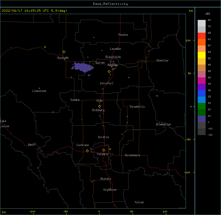Click the Banff label
Screen dimensions: 221x215
click(32, 145)
